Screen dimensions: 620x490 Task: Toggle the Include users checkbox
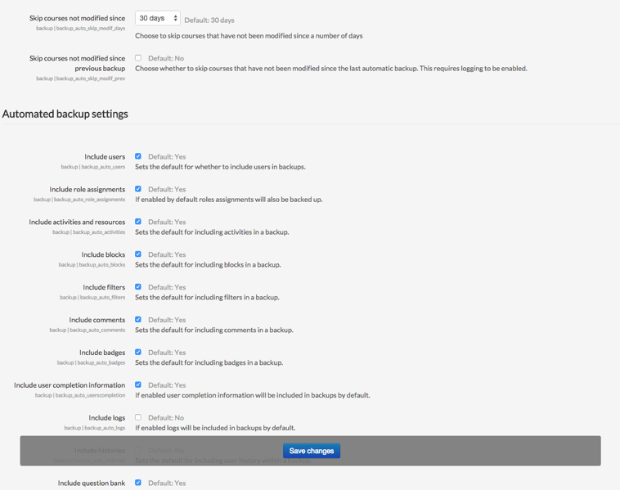coord(138,156)
